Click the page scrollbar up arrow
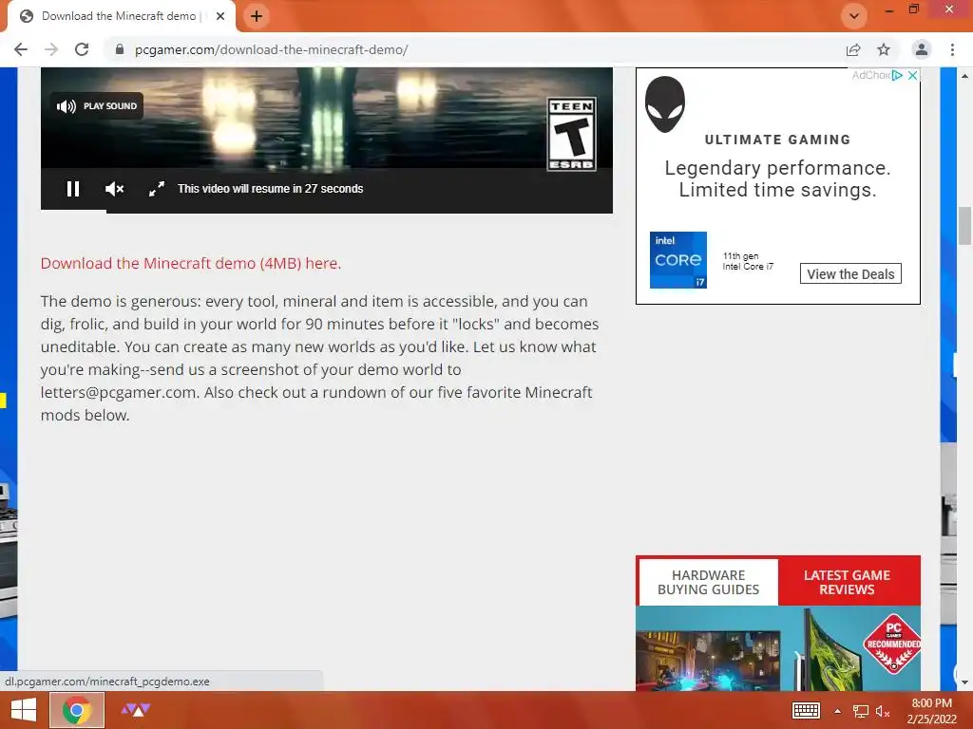973x729 pixels. pyautogui.click(x=964, y=76)
